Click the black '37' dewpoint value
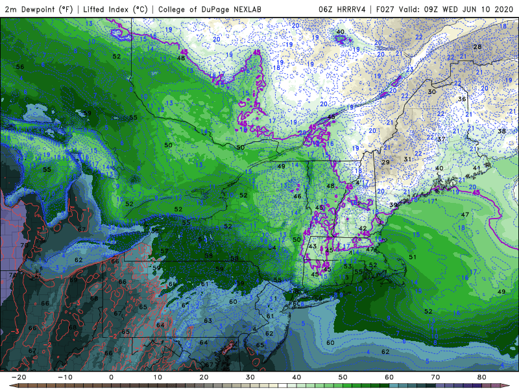 pyautogui.click(x=441, y=139)
